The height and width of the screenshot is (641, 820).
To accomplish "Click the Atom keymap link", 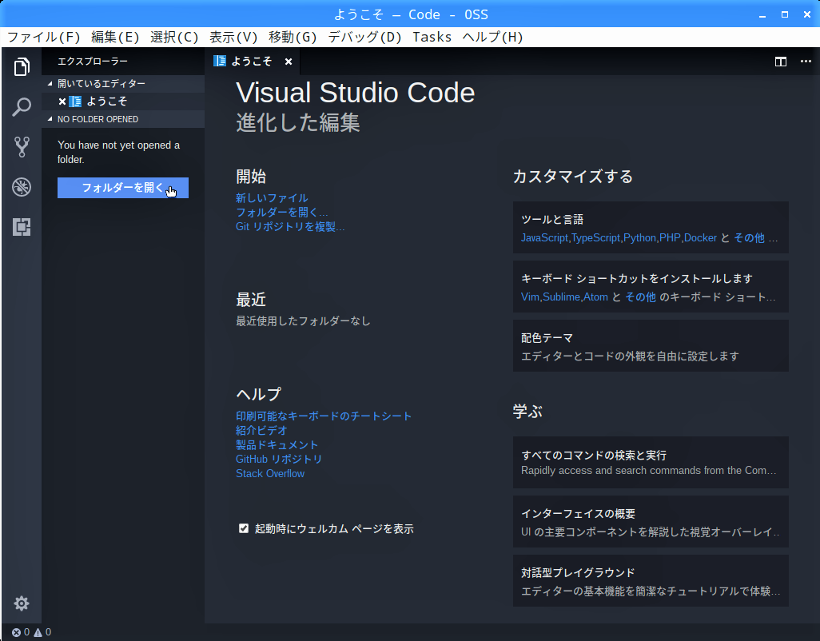I will tap(595, 297).
